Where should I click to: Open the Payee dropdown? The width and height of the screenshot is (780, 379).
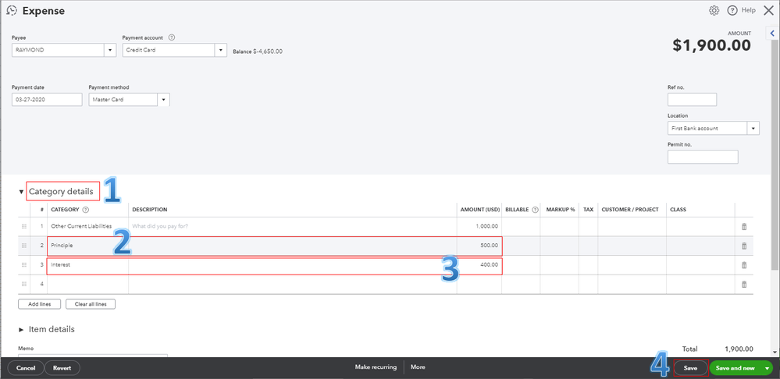point(110,50)
